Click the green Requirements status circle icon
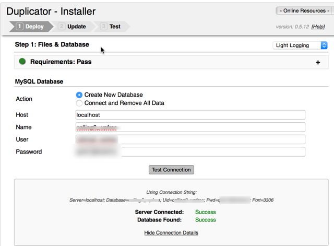This screenshot has width=334, height=246. [x=22, y=62]
